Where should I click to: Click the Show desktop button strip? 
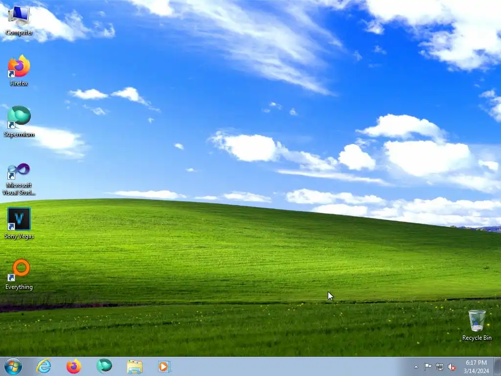tap(498, 366)
